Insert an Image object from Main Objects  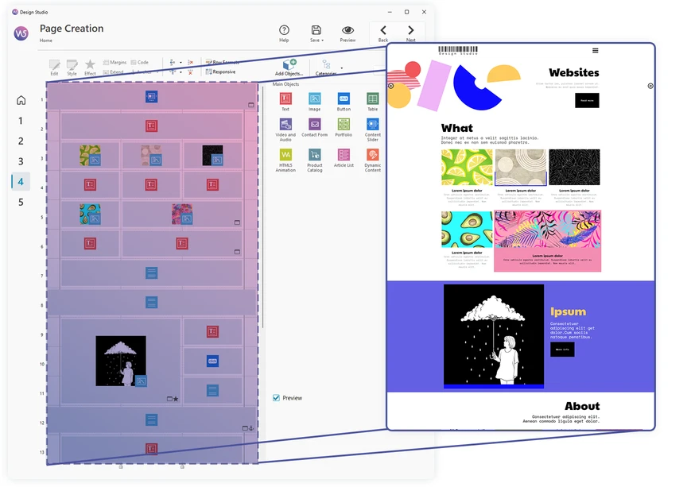pyautogui.click(x=314, y=99)
